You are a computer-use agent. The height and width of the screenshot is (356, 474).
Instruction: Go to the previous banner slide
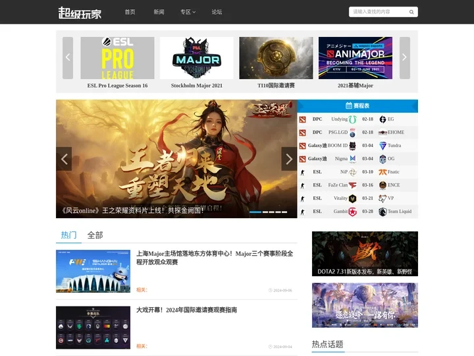(x=64, y=159)
